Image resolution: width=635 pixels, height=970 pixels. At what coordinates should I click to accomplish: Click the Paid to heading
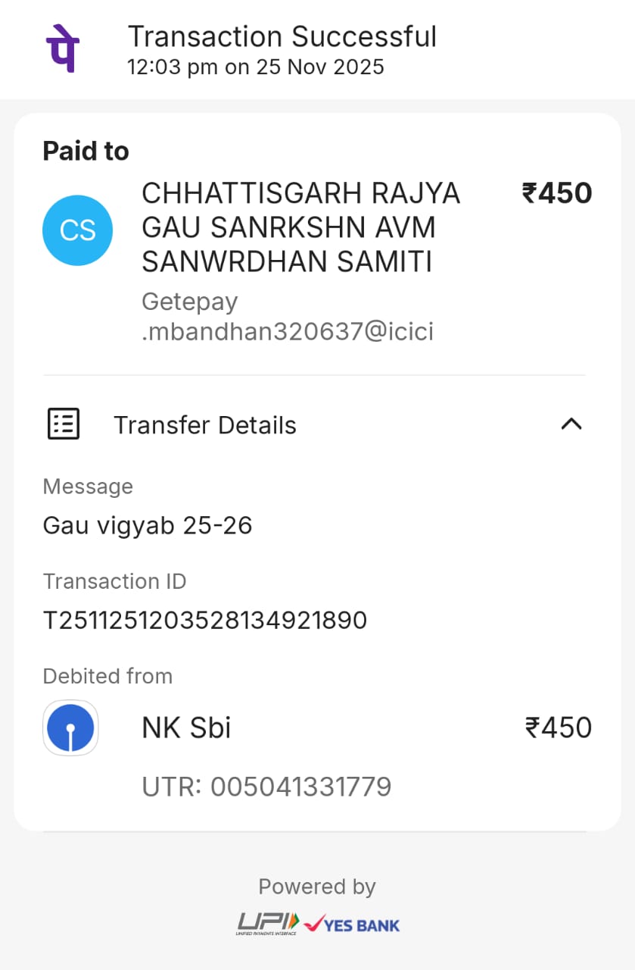point(86,151)
